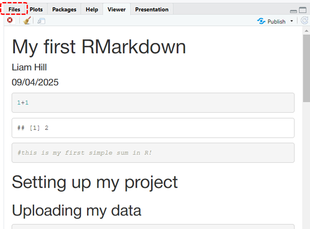This screenshot has width=310, height=229.
Task: Maximize the Viewer pane
Action: click(x=303, y=10)
